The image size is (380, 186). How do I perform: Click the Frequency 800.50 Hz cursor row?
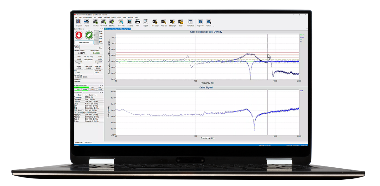click(89, 97)
